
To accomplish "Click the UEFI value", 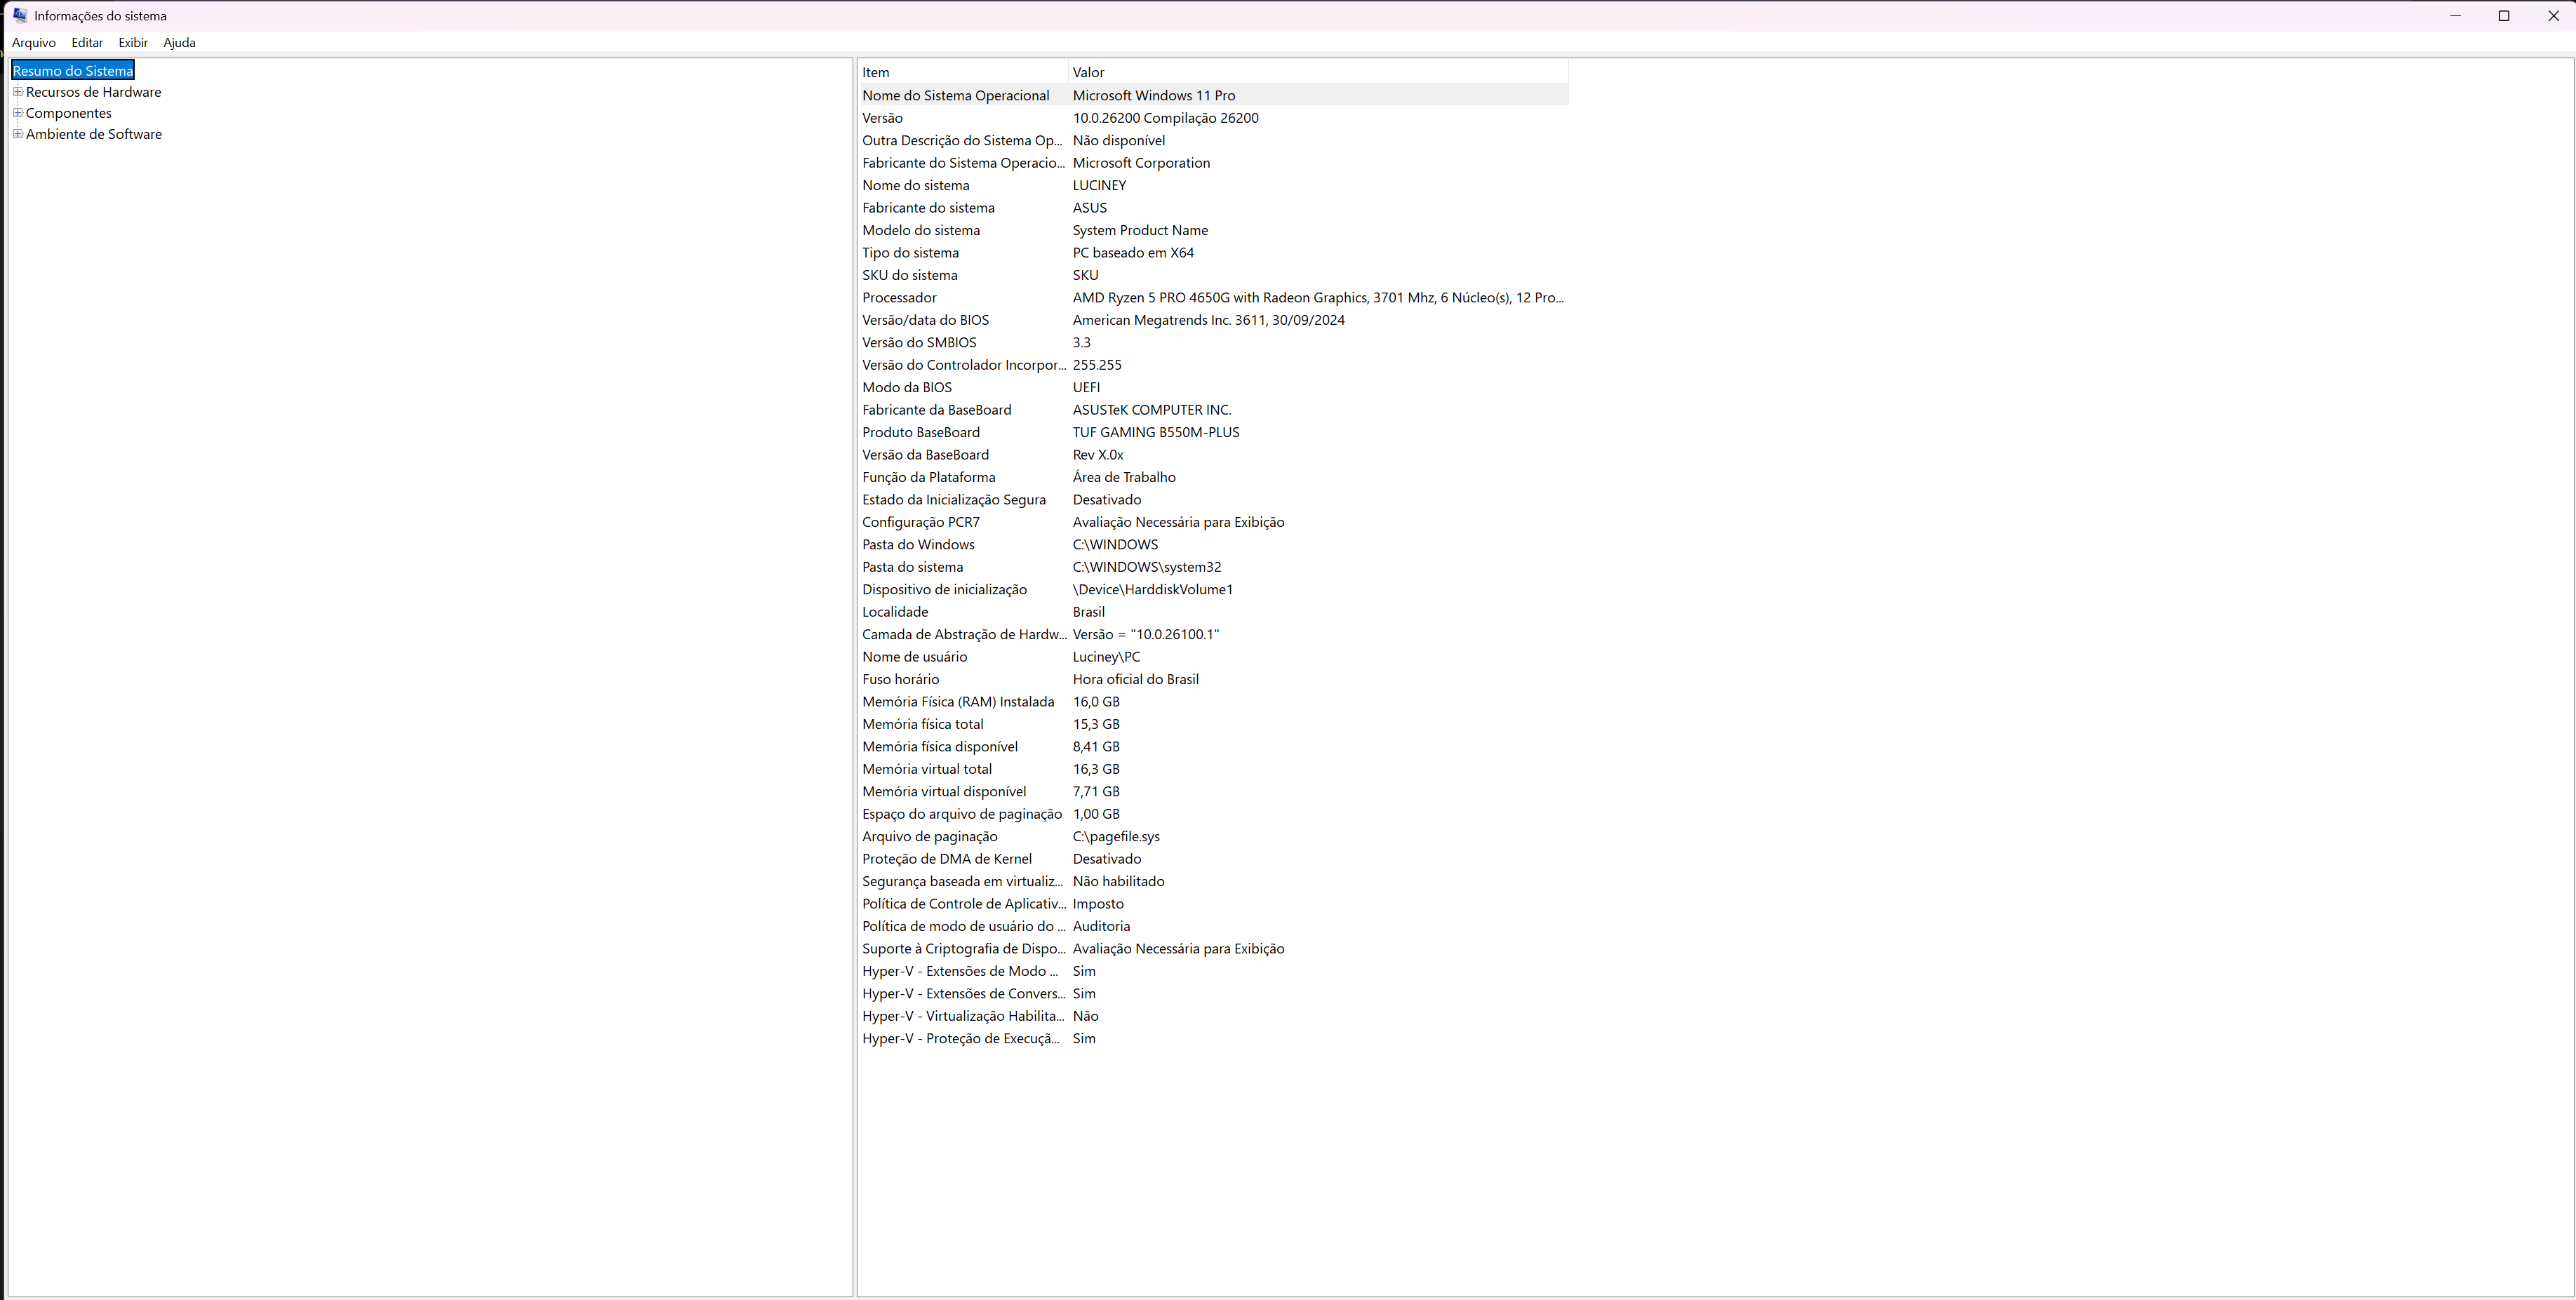I will click(x=1086, y=387).
